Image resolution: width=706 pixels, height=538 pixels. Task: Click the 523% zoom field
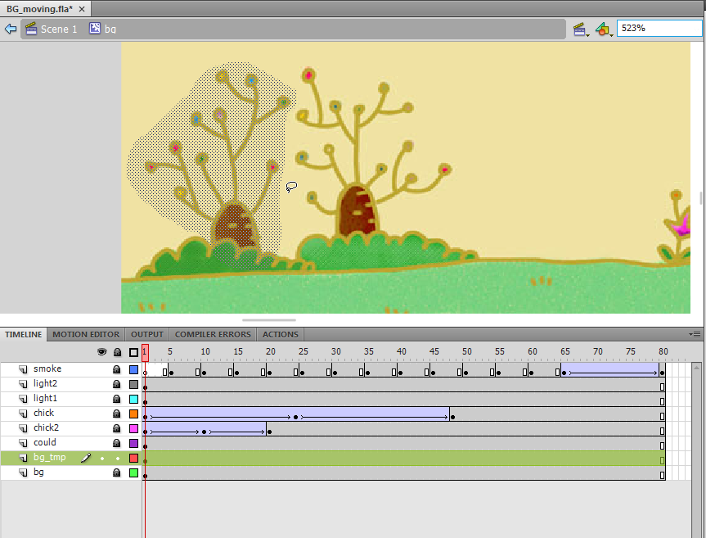659,28
